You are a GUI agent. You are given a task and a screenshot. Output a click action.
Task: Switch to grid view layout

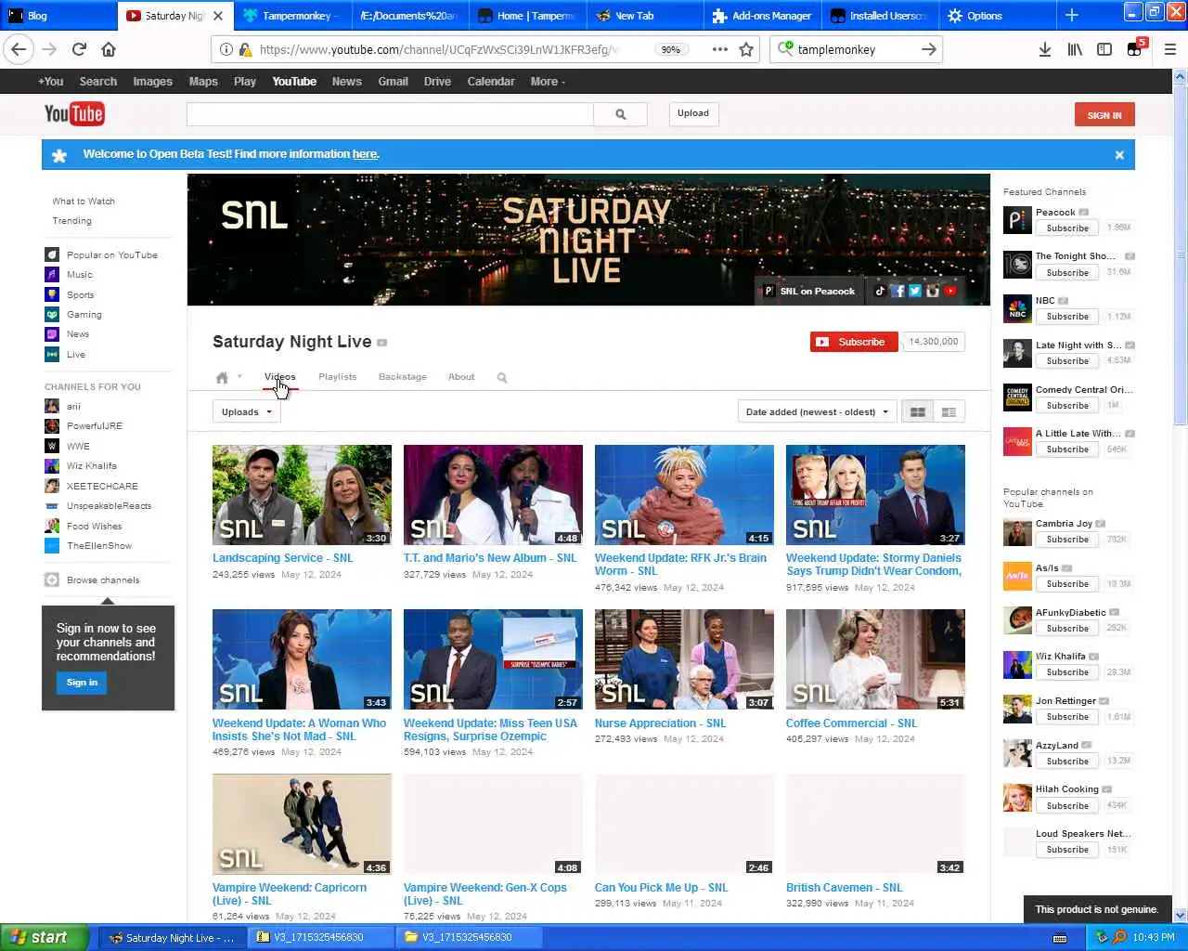918,411
